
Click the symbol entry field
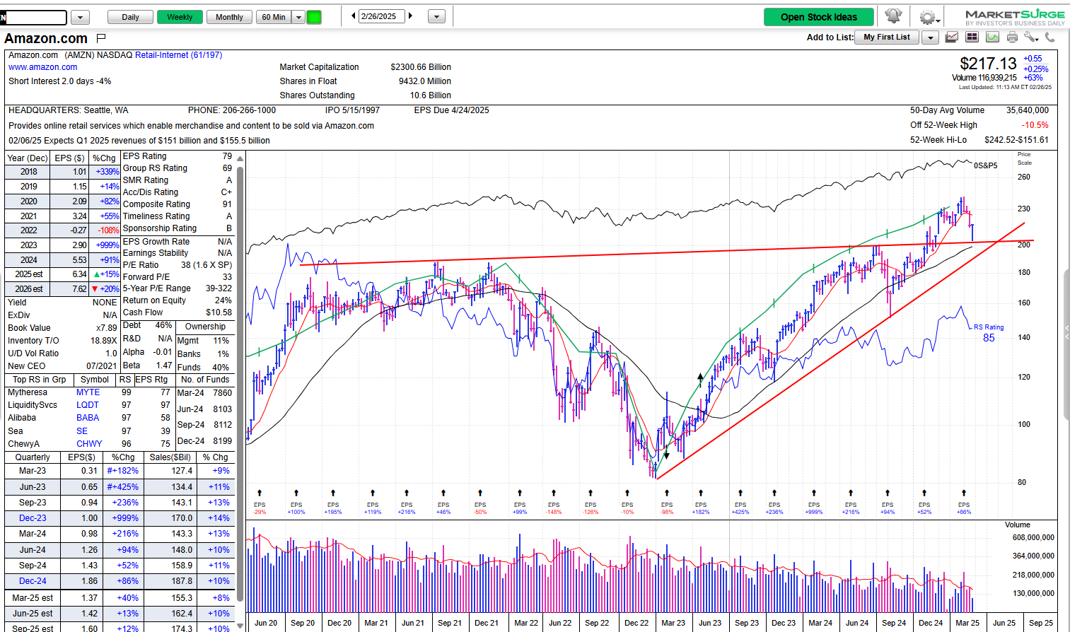(34, 17)
